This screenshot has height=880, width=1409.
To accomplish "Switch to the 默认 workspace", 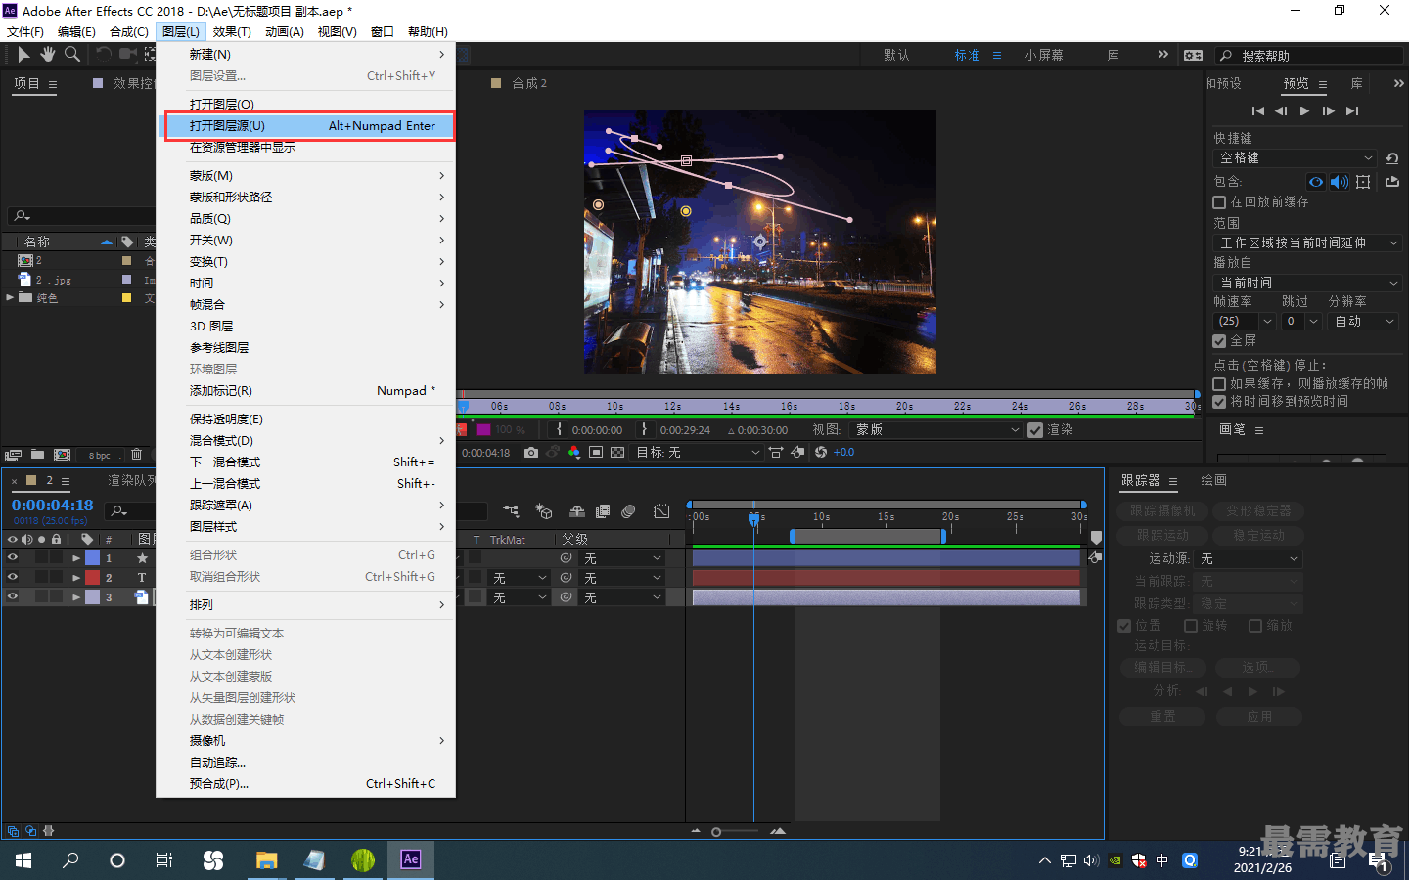I will click(896, 56).
